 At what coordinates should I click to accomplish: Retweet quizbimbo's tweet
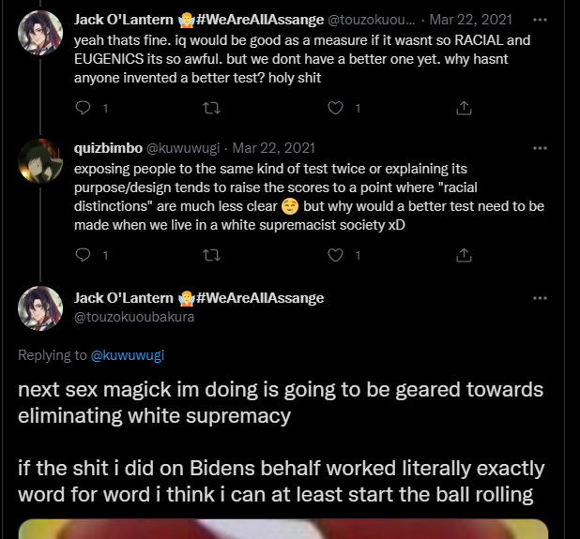pos(210,254)
